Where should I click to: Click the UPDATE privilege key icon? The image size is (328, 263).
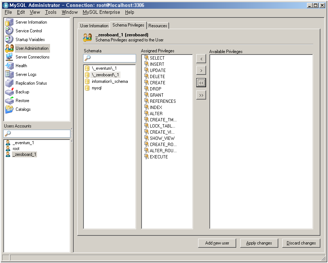click(x=147, y=70)
